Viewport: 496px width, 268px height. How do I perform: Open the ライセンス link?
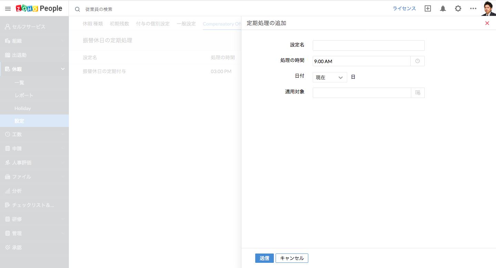(x=404, y=9)
